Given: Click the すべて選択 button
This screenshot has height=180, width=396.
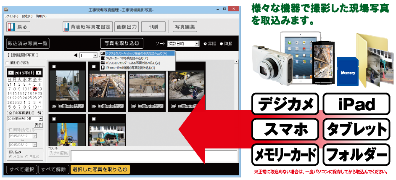Looking at the screenshot, I should [21, 169].
